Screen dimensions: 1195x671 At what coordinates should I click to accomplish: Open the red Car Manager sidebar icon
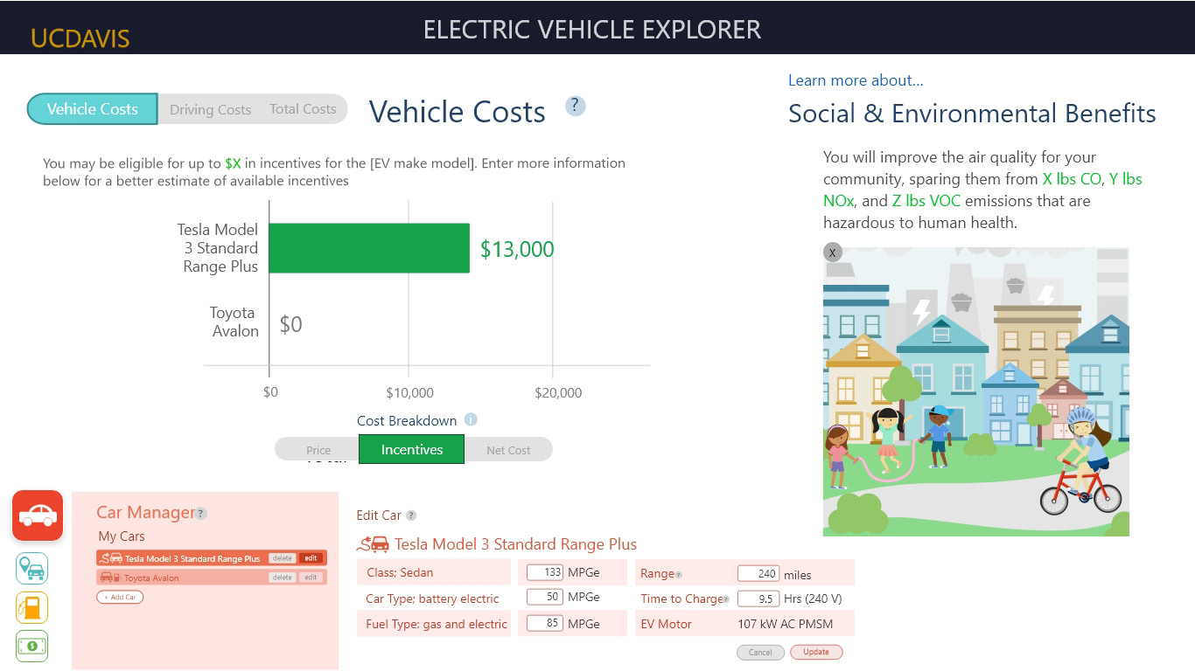tap(38, 515)
